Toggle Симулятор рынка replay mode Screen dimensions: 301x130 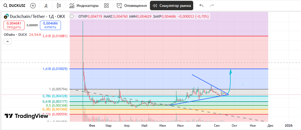point(172,6)
